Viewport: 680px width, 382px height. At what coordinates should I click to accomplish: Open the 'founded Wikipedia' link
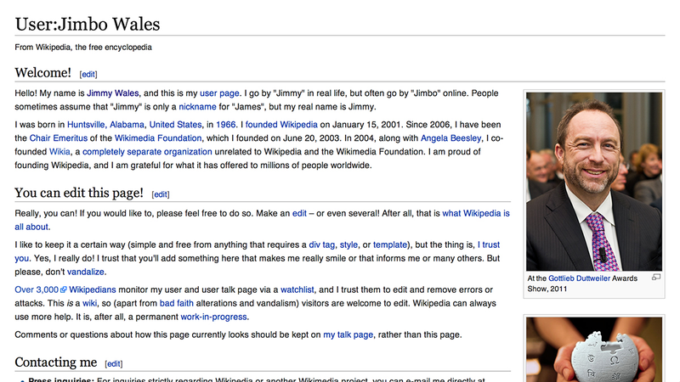click(x=281, y=125)
